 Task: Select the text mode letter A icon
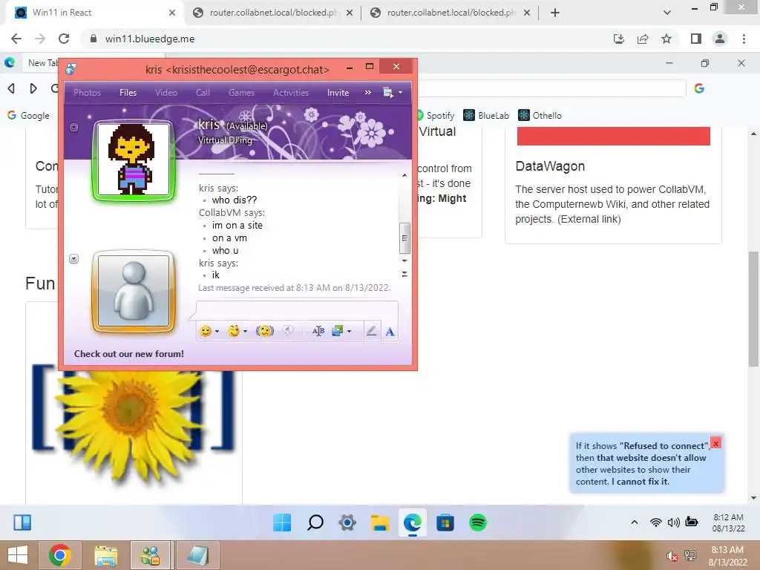coord(390,332)
